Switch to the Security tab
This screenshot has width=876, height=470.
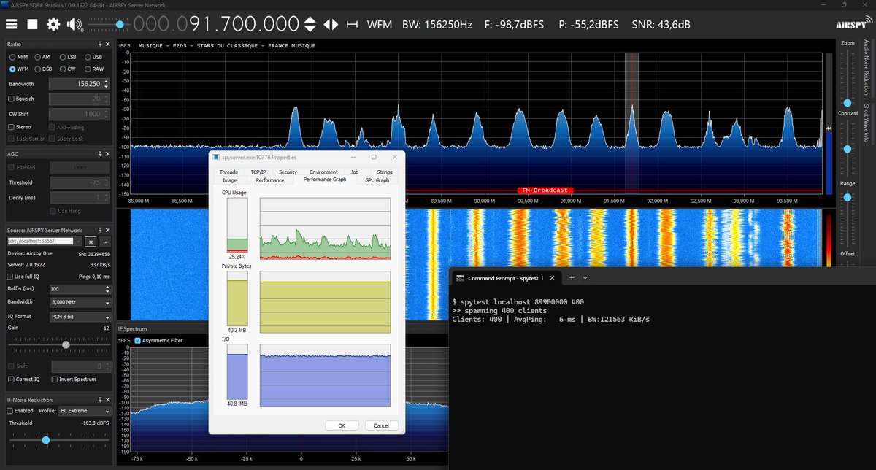288,172
